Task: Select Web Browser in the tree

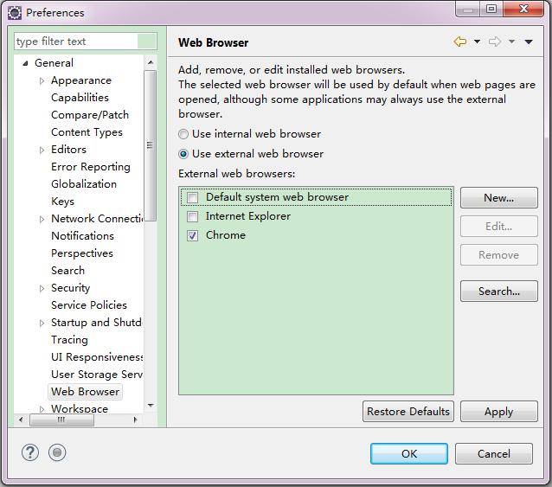Action: [85, 392]
